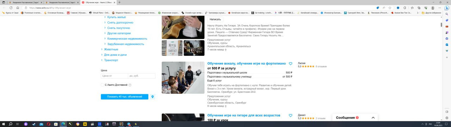Expand the Ещё 6 услуг link
Screen dimensions: 451x127
[x=215, y=81]
